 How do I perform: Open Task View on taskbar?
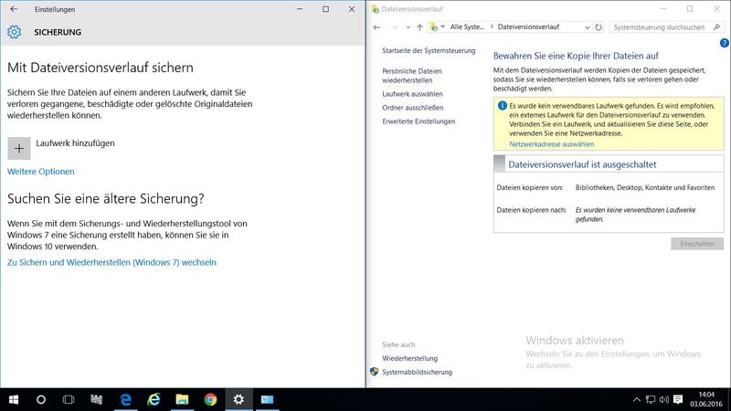69,399
